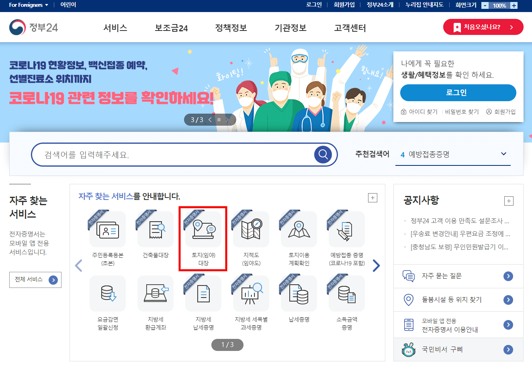The image size is (532, 367).
Task: Click 비밀번호 찾기 link
Action: [x=462, y=112]
